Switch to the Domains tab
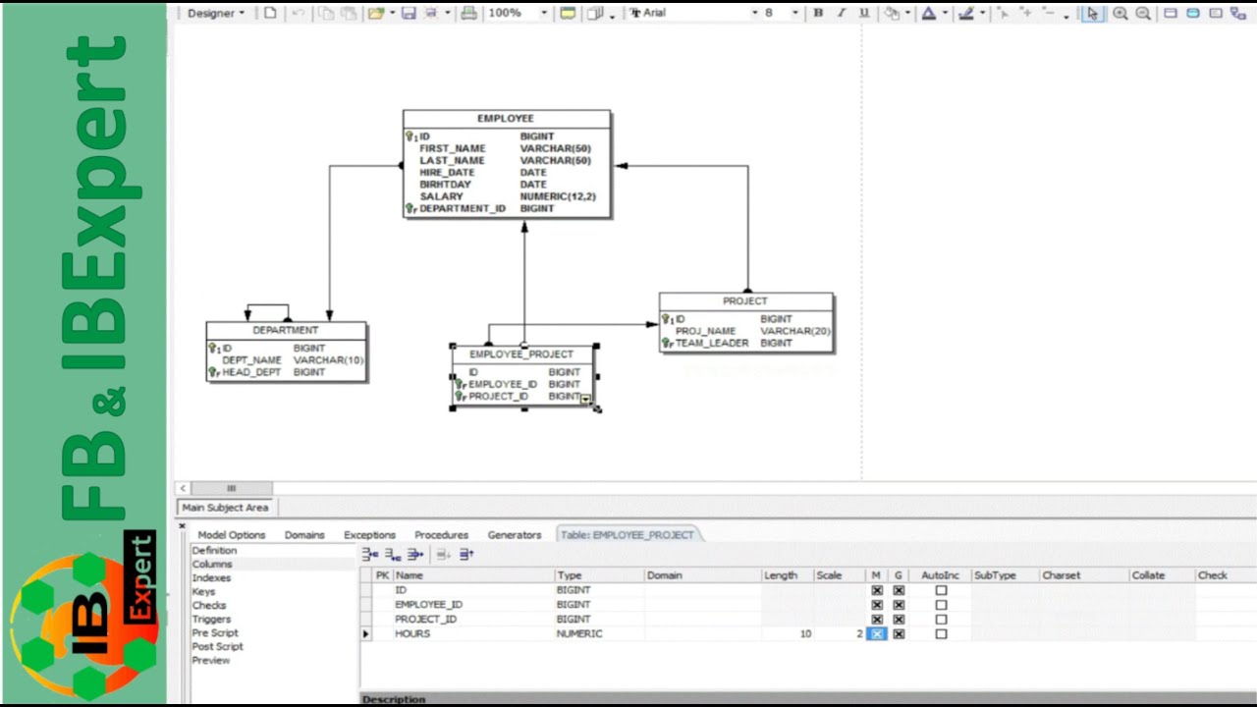The height and width of the screenshot is (707, 1257). 304,535
